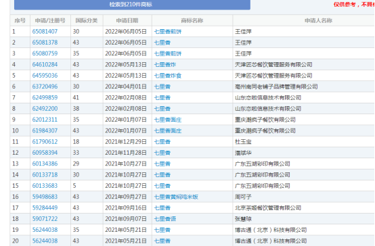Image resolution: width=375 pixels, height=246 pixels.
Task: Open registration number 65081378 link
Action: tap(45, 43)
